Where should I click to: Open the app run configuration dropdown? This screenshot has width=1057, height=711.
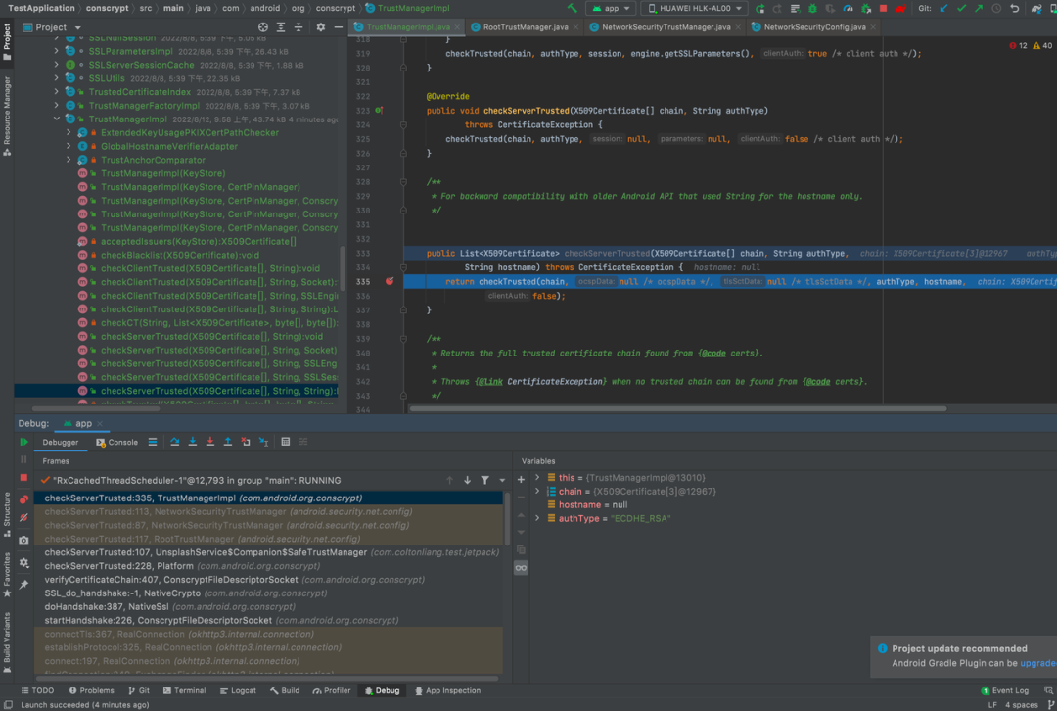611,8
